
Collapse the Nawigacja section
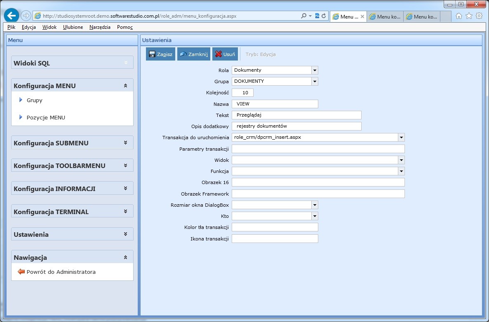(x=125, y=257)
